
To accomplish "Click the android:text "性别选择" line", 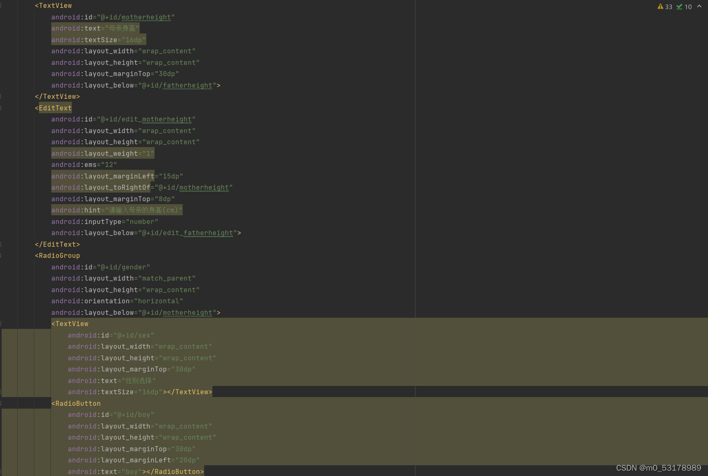I will (x=112, y=381).
